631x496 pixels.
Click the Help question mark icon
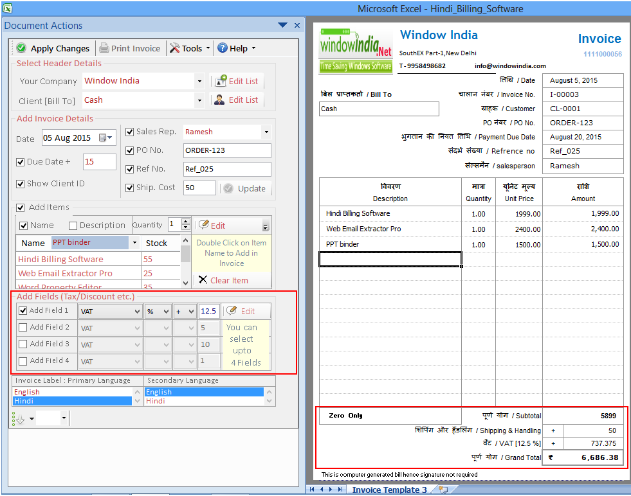coord(222,48)
